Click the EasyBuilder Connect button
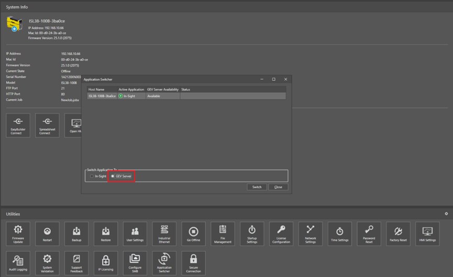Viewport: 453px width, 277px height. [18, 125]
